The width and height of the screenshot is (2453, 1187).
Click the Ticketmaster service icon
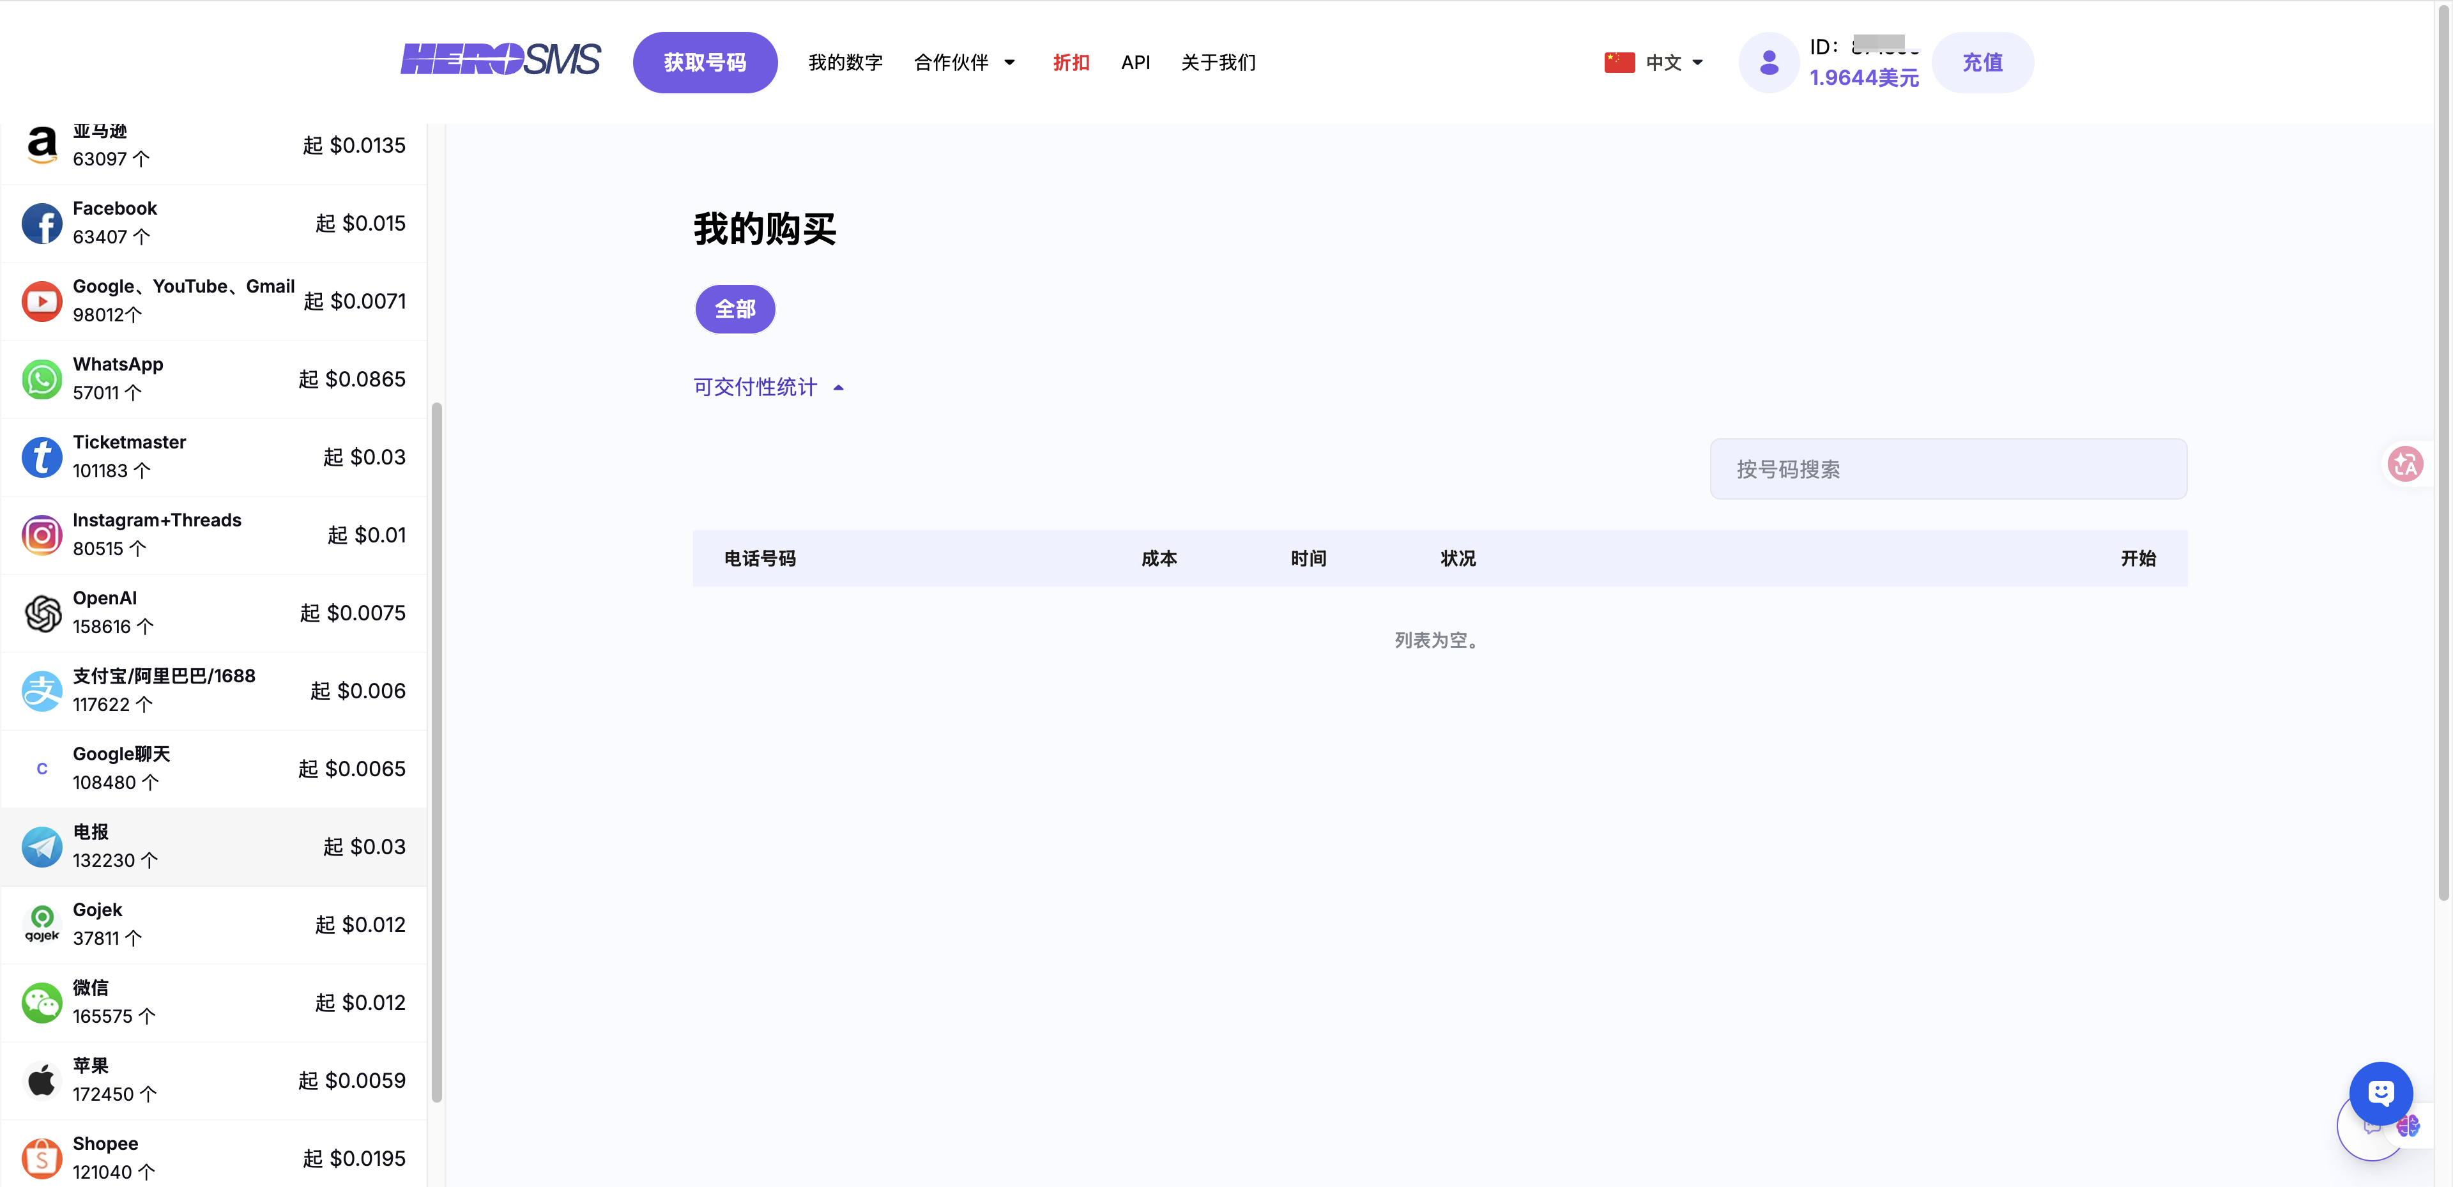tap(42, 456)
